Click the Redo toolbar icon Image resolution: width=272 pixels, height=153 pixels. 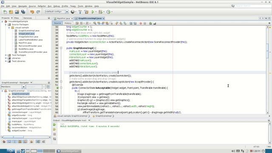[38, 12]
